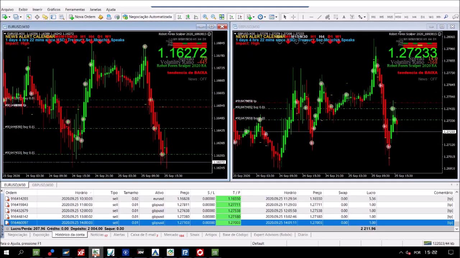This screenshot has height=258, width=460.
Task: Click the Lucro column header
Action: [x=371, y=193]
